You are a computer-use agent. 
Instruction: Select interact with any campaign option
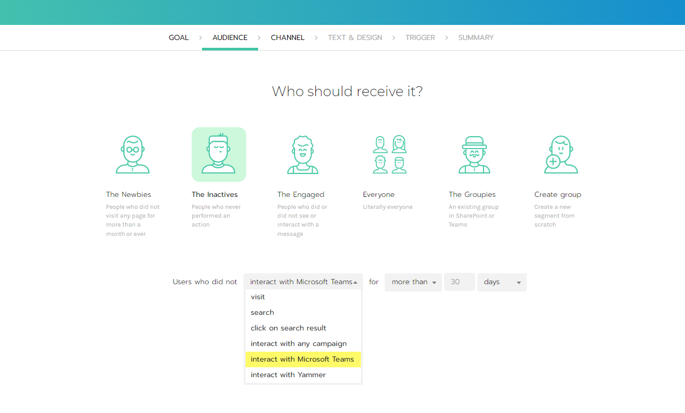pos(303,344)
